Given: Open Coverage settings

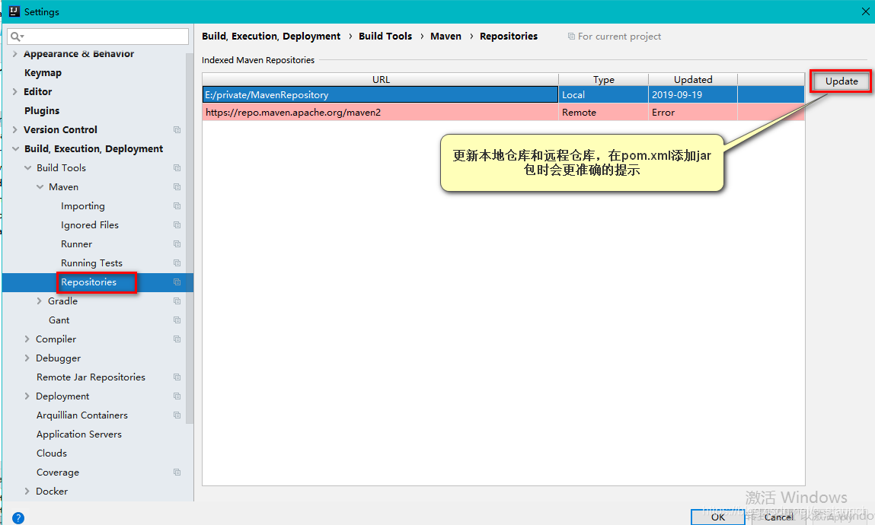Looking at the screenshot, I should click(57, 472).
